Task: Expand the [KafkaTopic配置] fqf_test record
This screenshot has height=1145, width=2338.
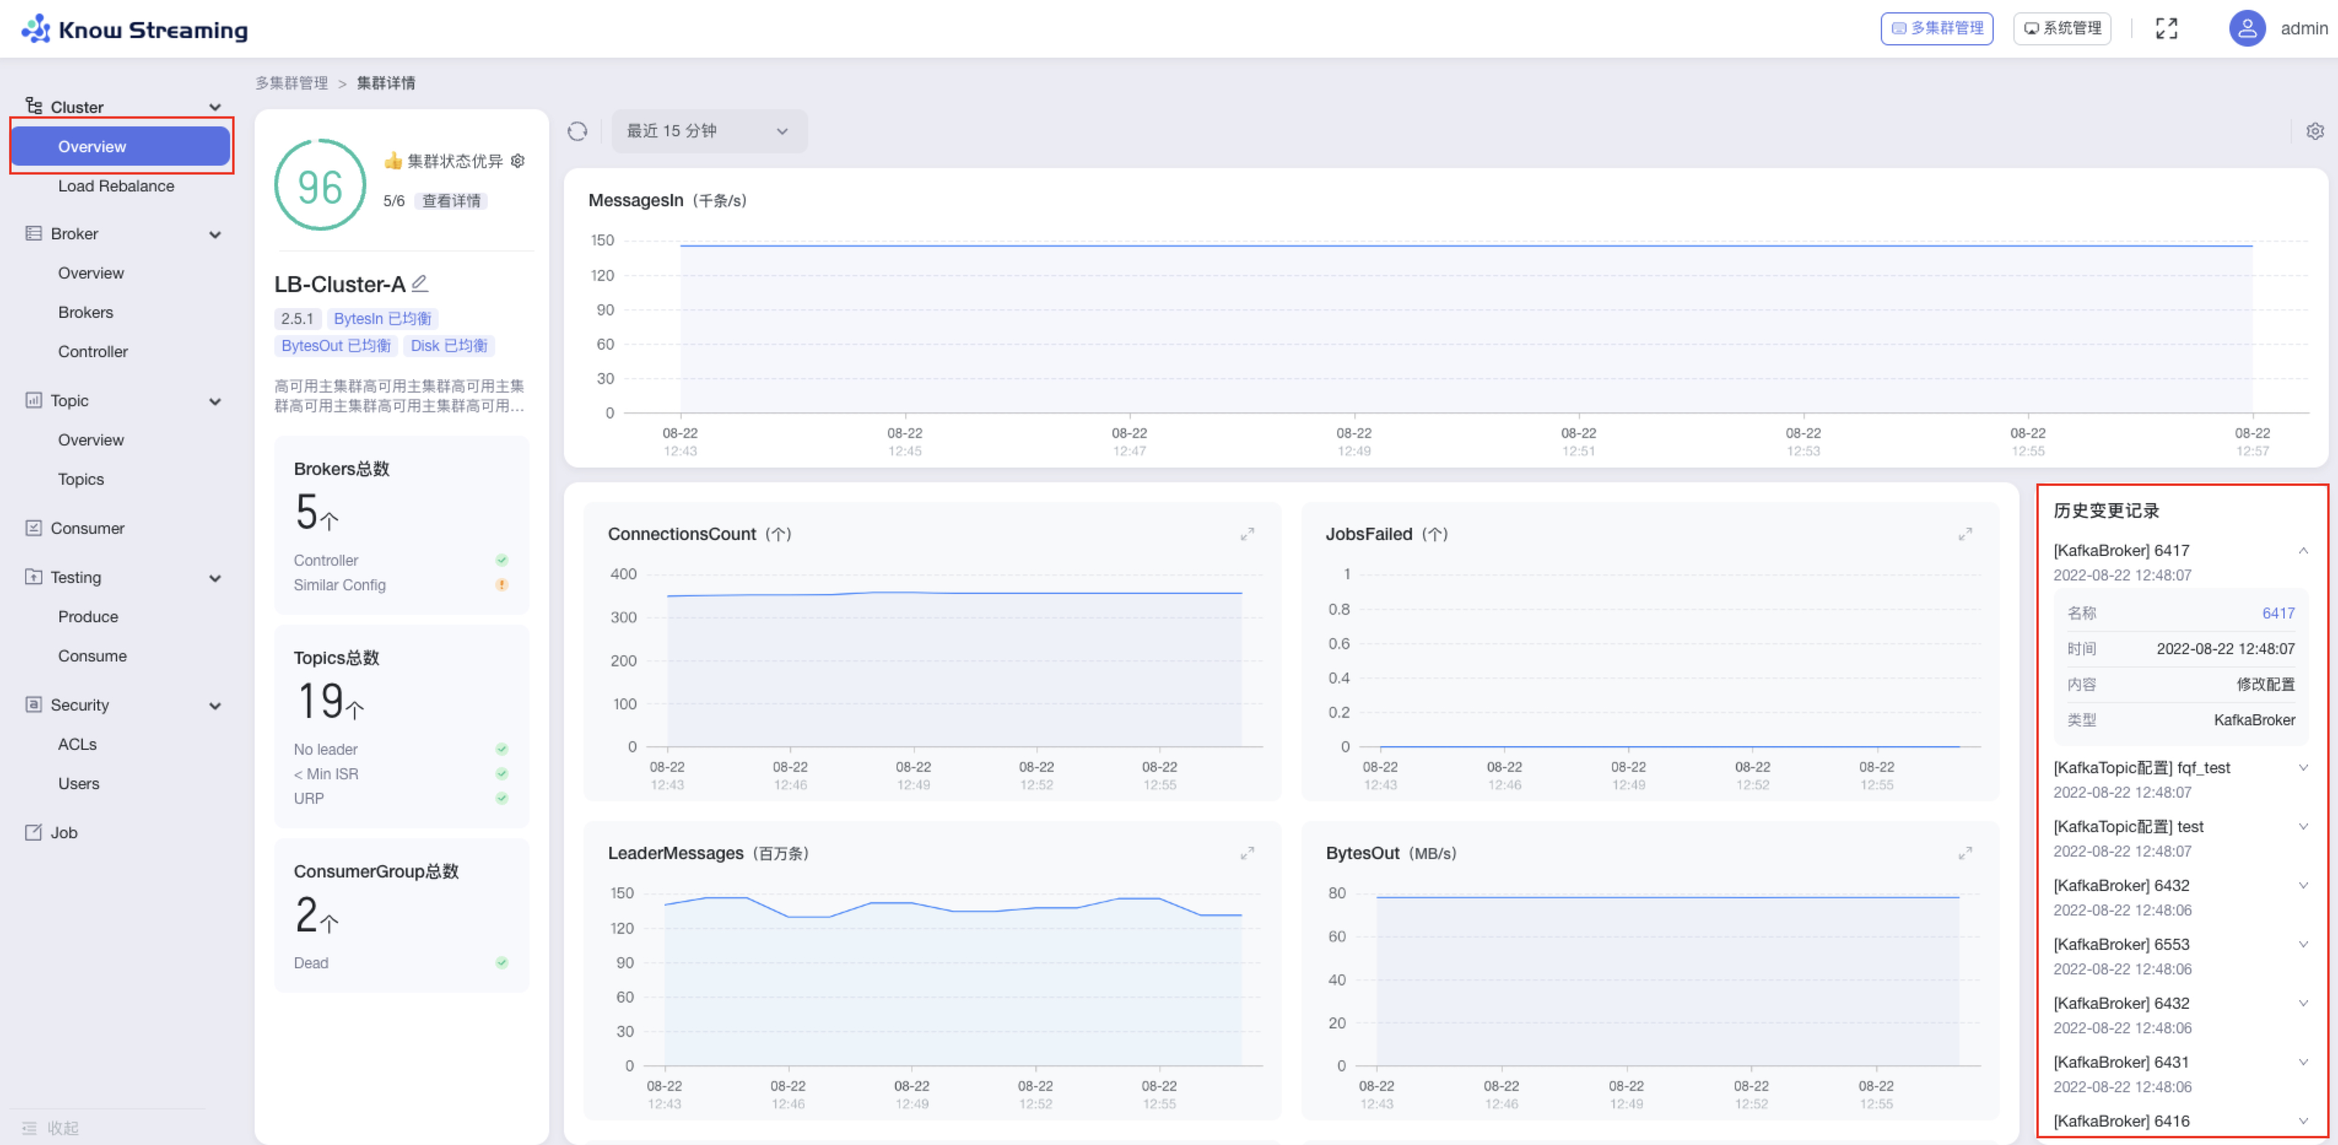Action: [x=2302, y=768]
